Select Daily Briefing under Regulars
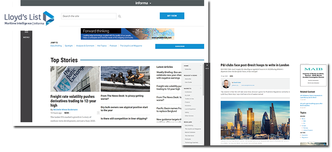332x152 pixels. pos(189,126)
